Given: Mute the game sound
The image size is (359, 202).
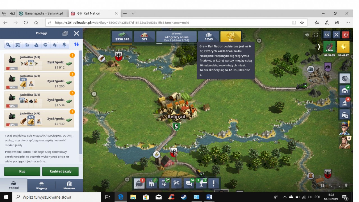Looking at the screenshot, I should (307, 35).
